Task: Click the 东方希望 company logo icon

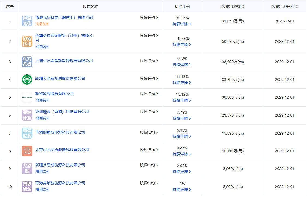Action: (x=27, y=62)
